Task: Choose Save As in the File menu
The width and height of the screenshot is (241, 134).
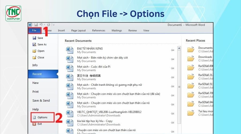Action: (40, 44)
